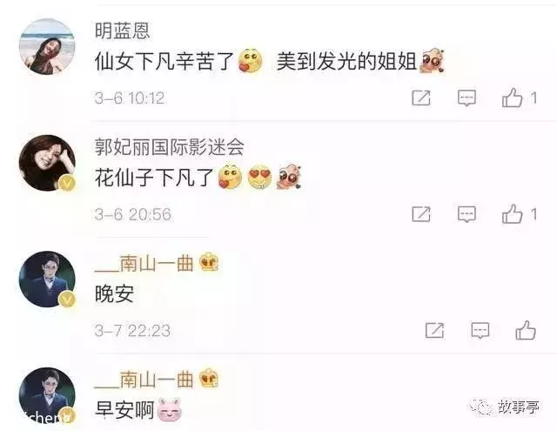Click crown badge beside 南山一曲 above 晚安

pyautogui.click(x=209, y=262)
